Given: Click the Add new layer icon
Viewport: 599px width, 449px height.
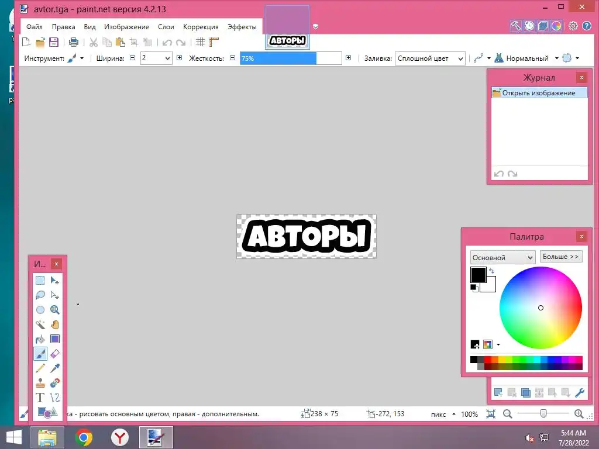Looking at the screenshot, I should (x=498, y=392).
